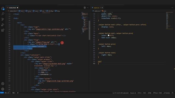Click the SUPERHERO paragraph line
This screenshot has height=98, width=175.
tap(45, 74)
